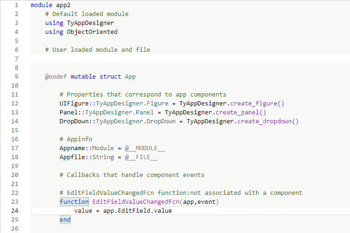350x233 pixels.
Task: Click 'Appfile' property on line 18
Action: click(x=73, y=157)
